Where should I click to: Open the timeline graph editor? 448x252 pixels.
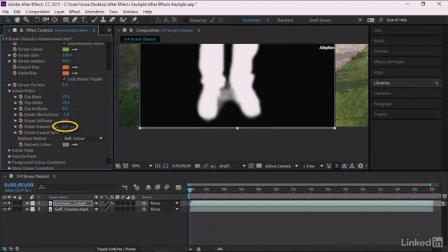click(178, 188)
